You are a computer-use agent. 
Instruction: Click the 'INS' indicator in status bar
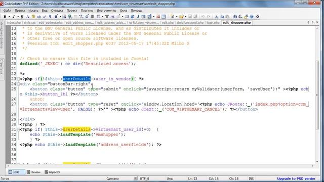coord(251,178)
